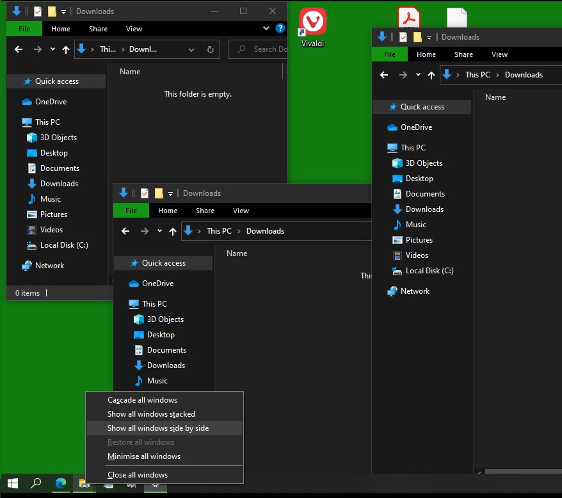Click Up arrow in the frontmost Downloads window
562x498 pixels.
coord(431,75)
